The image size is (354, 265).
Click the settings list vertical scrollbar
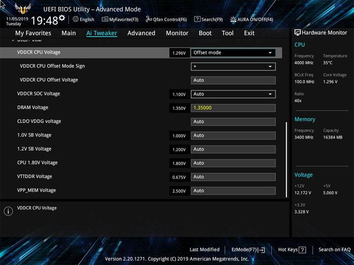click(x=287, y=160)
